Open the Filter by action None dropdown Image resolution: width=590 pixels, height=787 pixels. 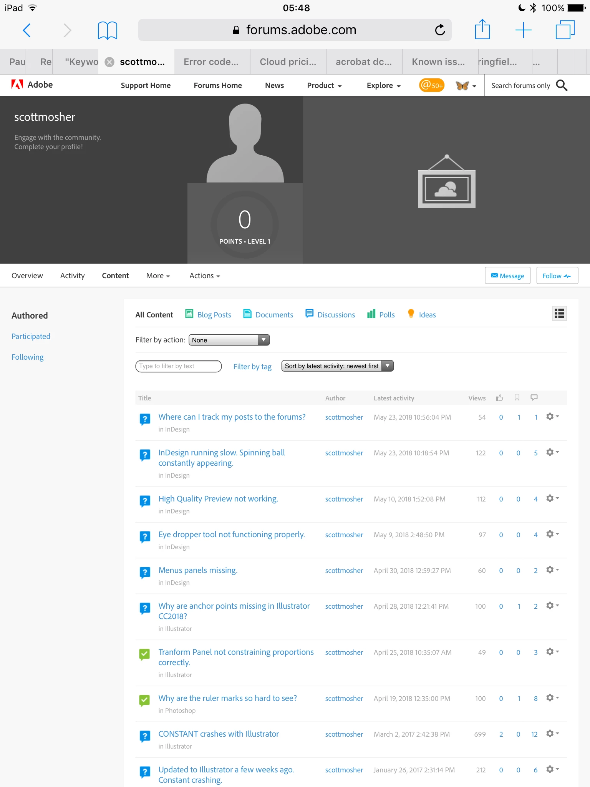(229, 340)
